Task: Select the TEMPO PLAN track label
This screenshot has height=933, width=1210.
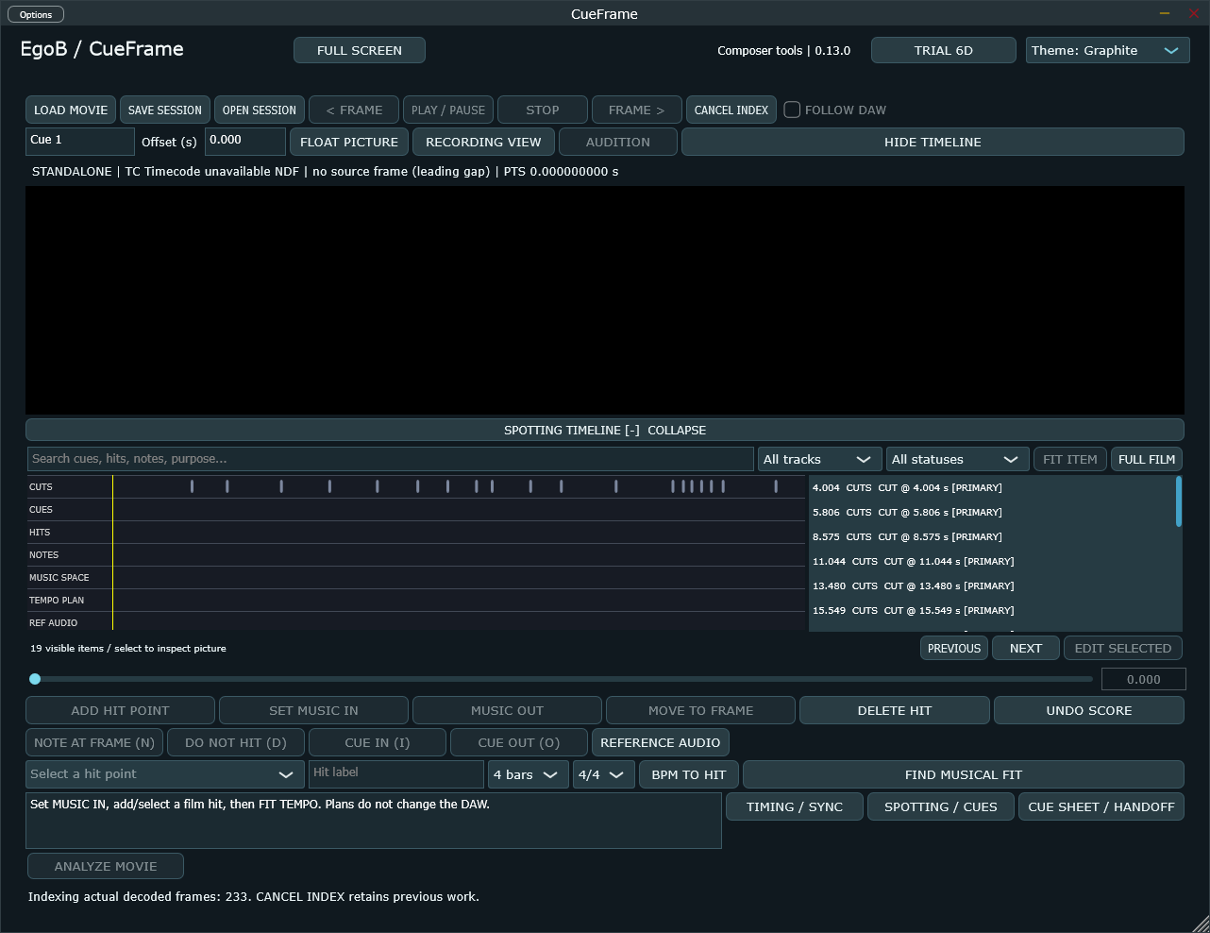Action: coord(57,601)
